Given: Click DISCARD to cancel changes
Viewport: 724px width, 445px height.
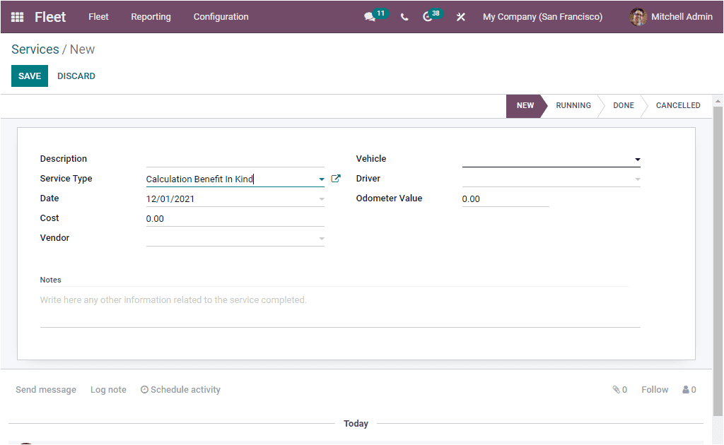Looking at the screenshot, I should point(76,76).
